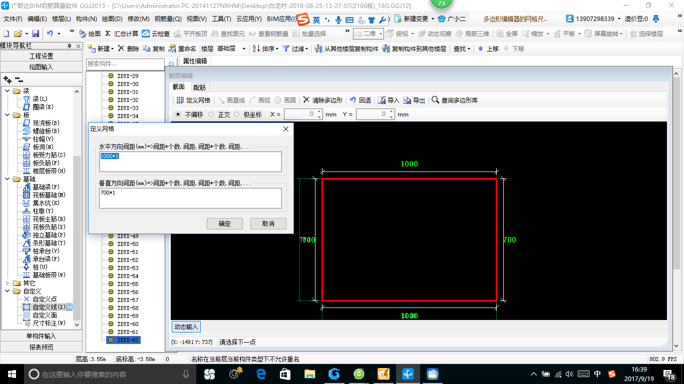The image size is (684, 384).
Task: Move component up with 上移
Action: click(x=488, y=48)
